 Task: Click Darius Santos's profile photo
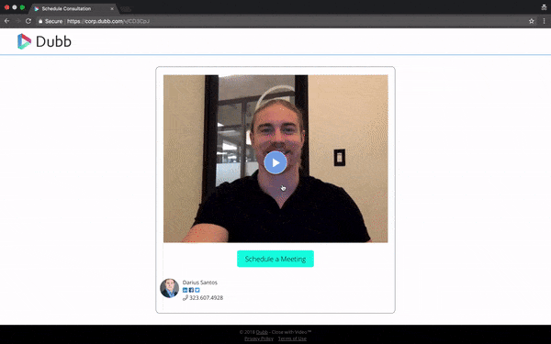coord(169,288)
